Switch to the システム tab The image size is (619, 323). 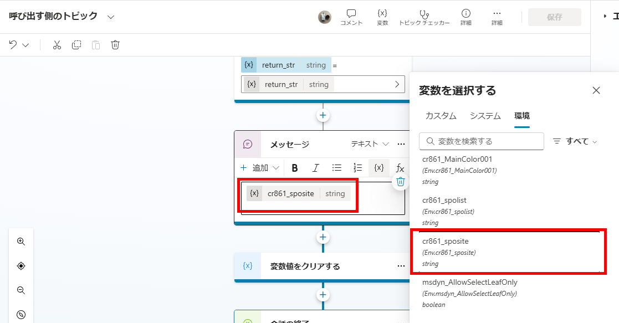(x=485, y=116)
